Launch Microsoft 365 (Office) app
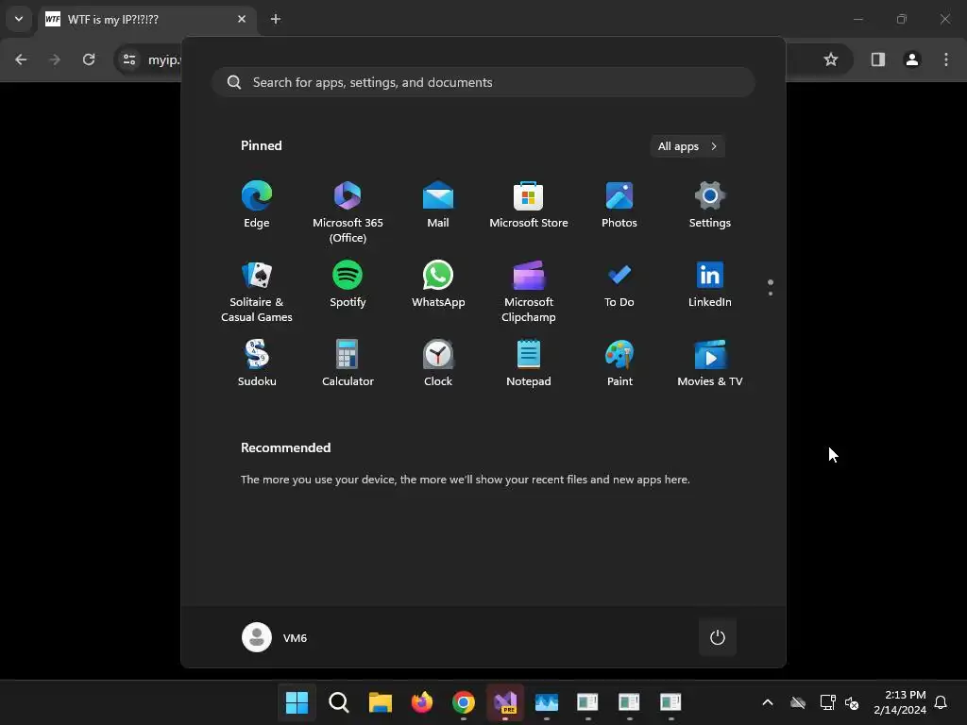 [348, 212]
